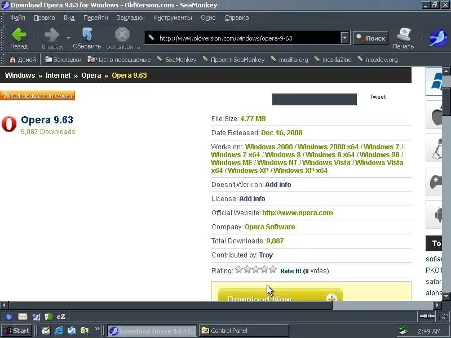This screenshot has height=338, width=451.
Task: Open ChatZilla cZ icon in component bar
Action: pyautogui.click(x=61, y=317)
